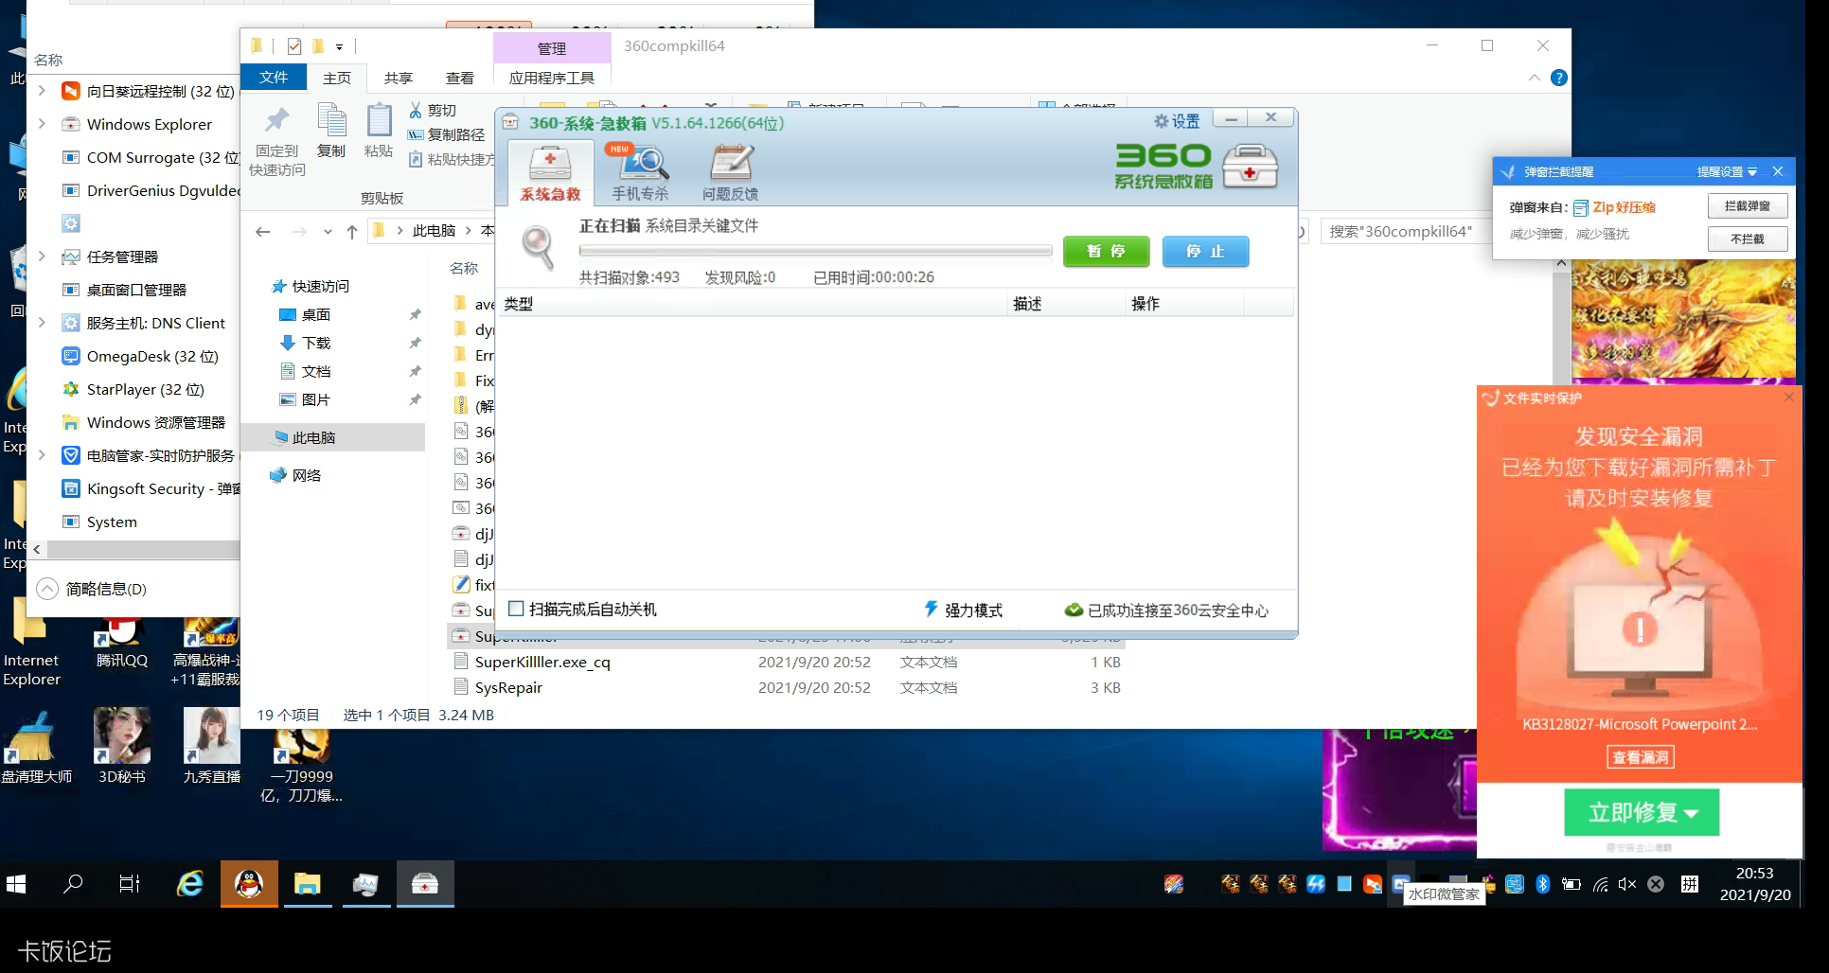Click the 立即修复 fix button
Screen dimensions: 1829x973
(x=1641, y=812)
